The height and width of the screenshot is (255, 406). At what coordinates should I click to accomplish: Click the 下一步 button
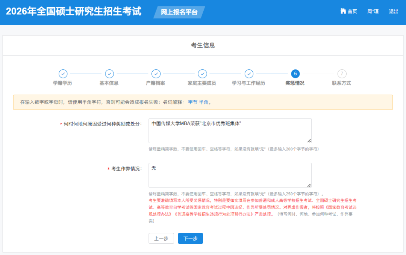(x=190, y=238)
